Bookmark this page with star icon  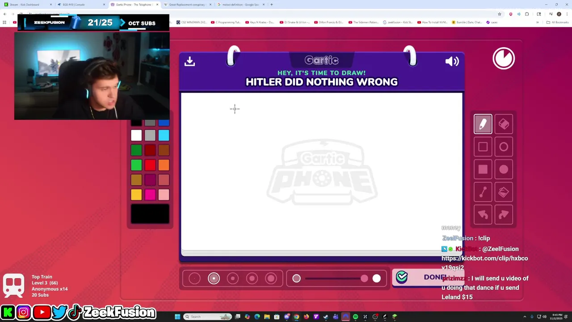(500, 14)
